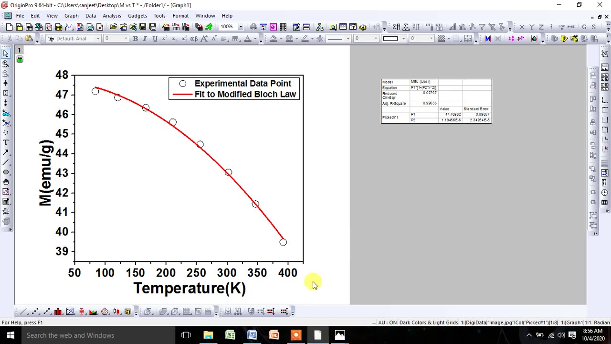Viewport: 611px width, 344px height.
Task: Click the Set as Y column icon
Action: [531, 27]
